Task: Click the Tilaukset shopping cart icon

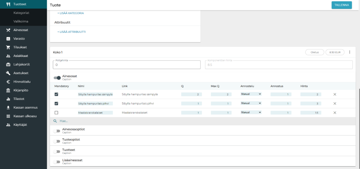Action: tap(8, 47)
